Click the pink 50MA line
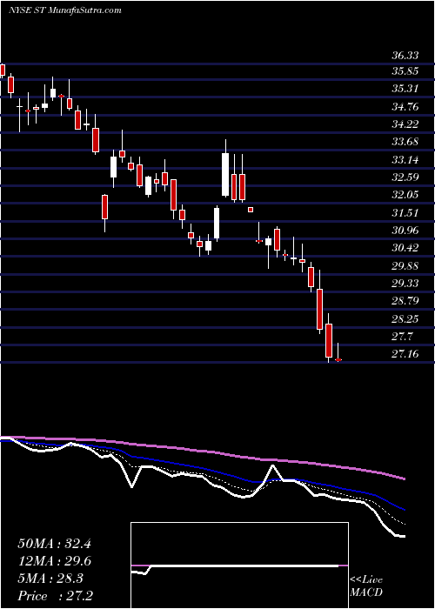The height and width of the screenshot is (609, 435). point(202,451)
